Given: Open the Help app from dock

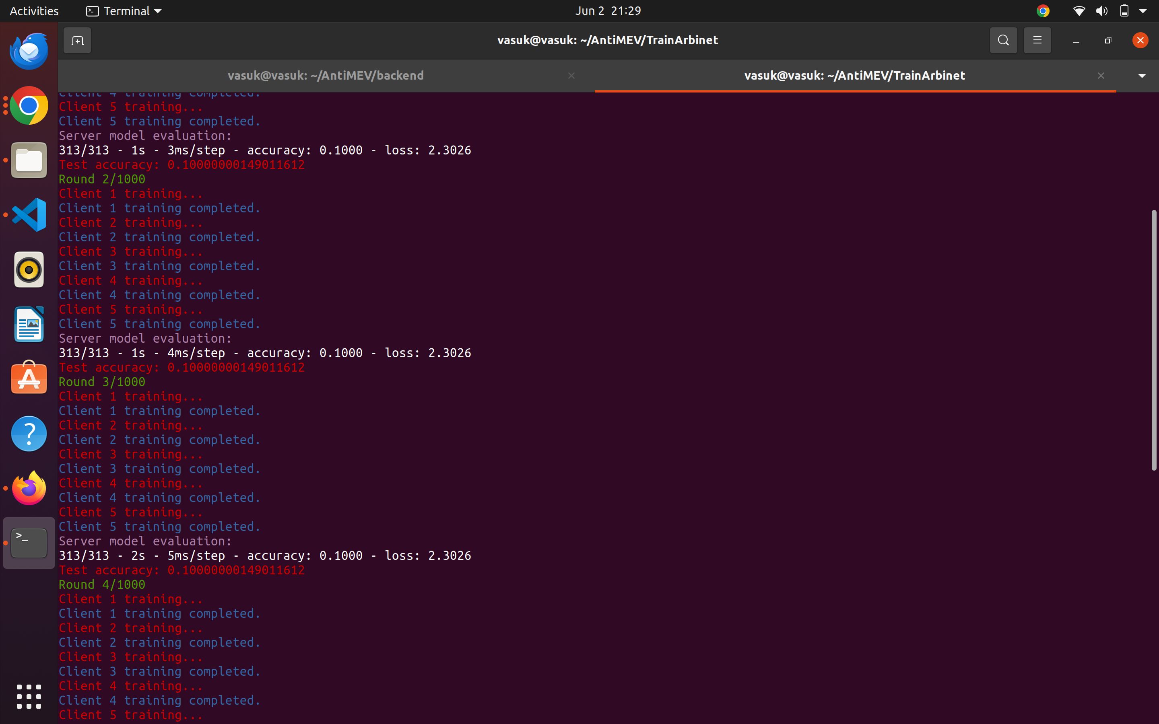Looking at the screenshot, I should pyautogui.click(x=29, y=433).
